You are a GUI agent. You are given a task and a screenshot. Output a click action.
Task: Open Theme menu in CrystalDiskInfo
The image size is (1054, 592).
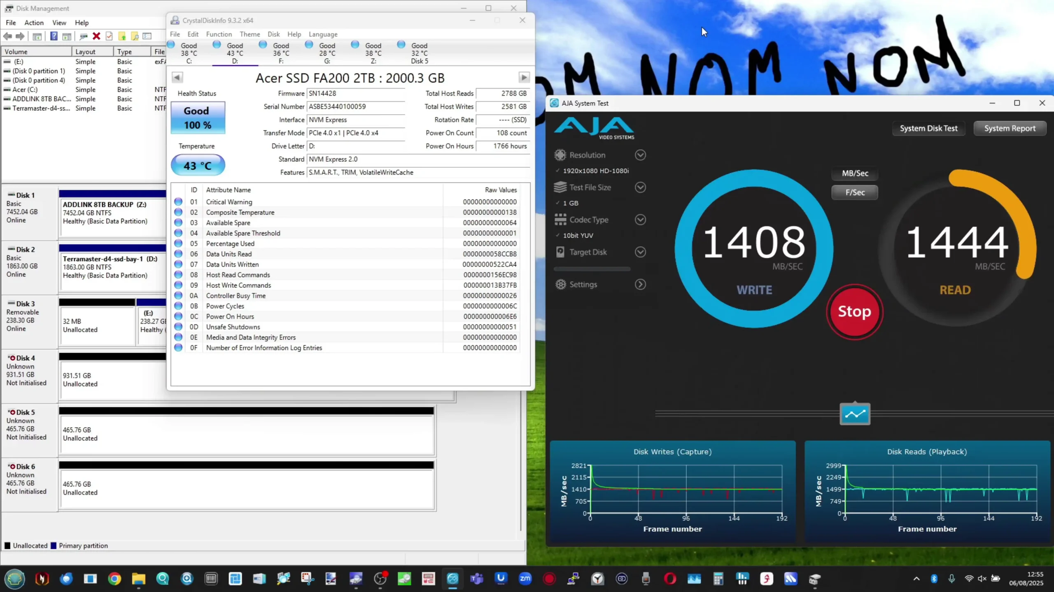pos(250,34)
